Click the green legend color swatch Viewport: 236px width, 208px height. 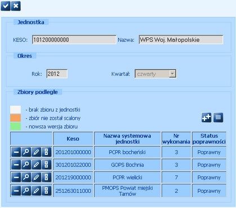coord(15,126)
